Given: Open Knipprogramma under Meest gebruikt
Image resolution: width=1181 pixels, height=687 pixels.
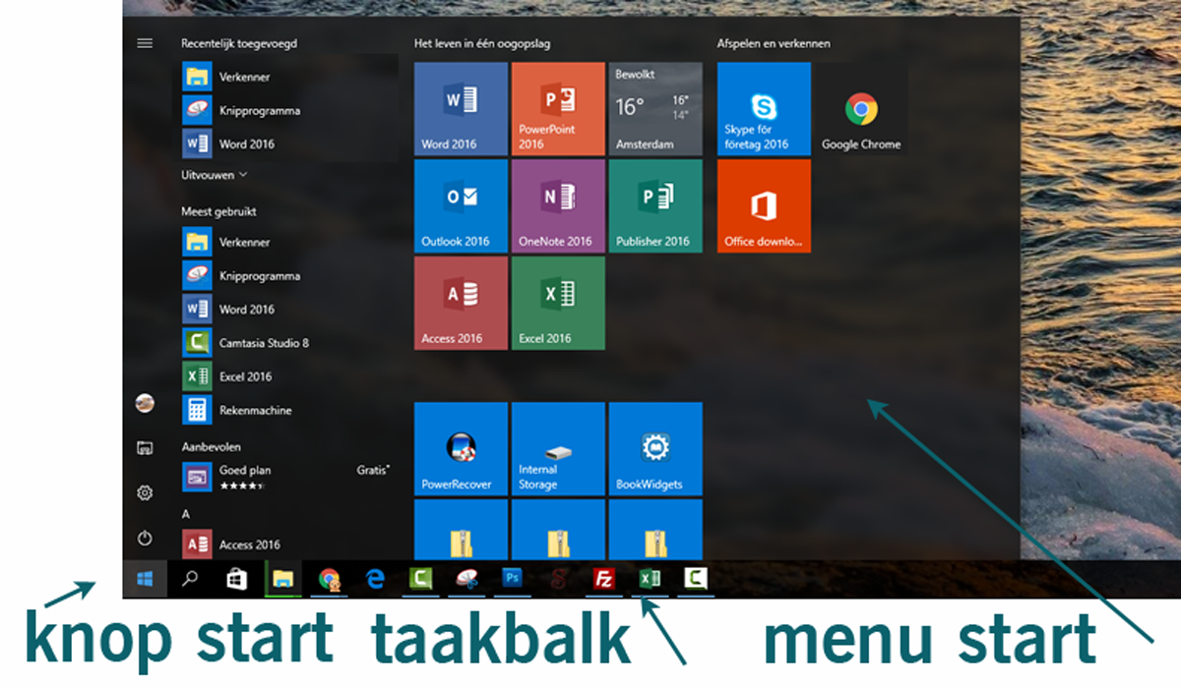Looking at the screenshot, I should point(288,275).
